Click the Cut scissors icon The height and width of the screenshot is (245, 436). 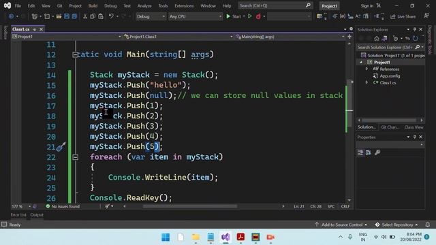click(x=85, y=16)
